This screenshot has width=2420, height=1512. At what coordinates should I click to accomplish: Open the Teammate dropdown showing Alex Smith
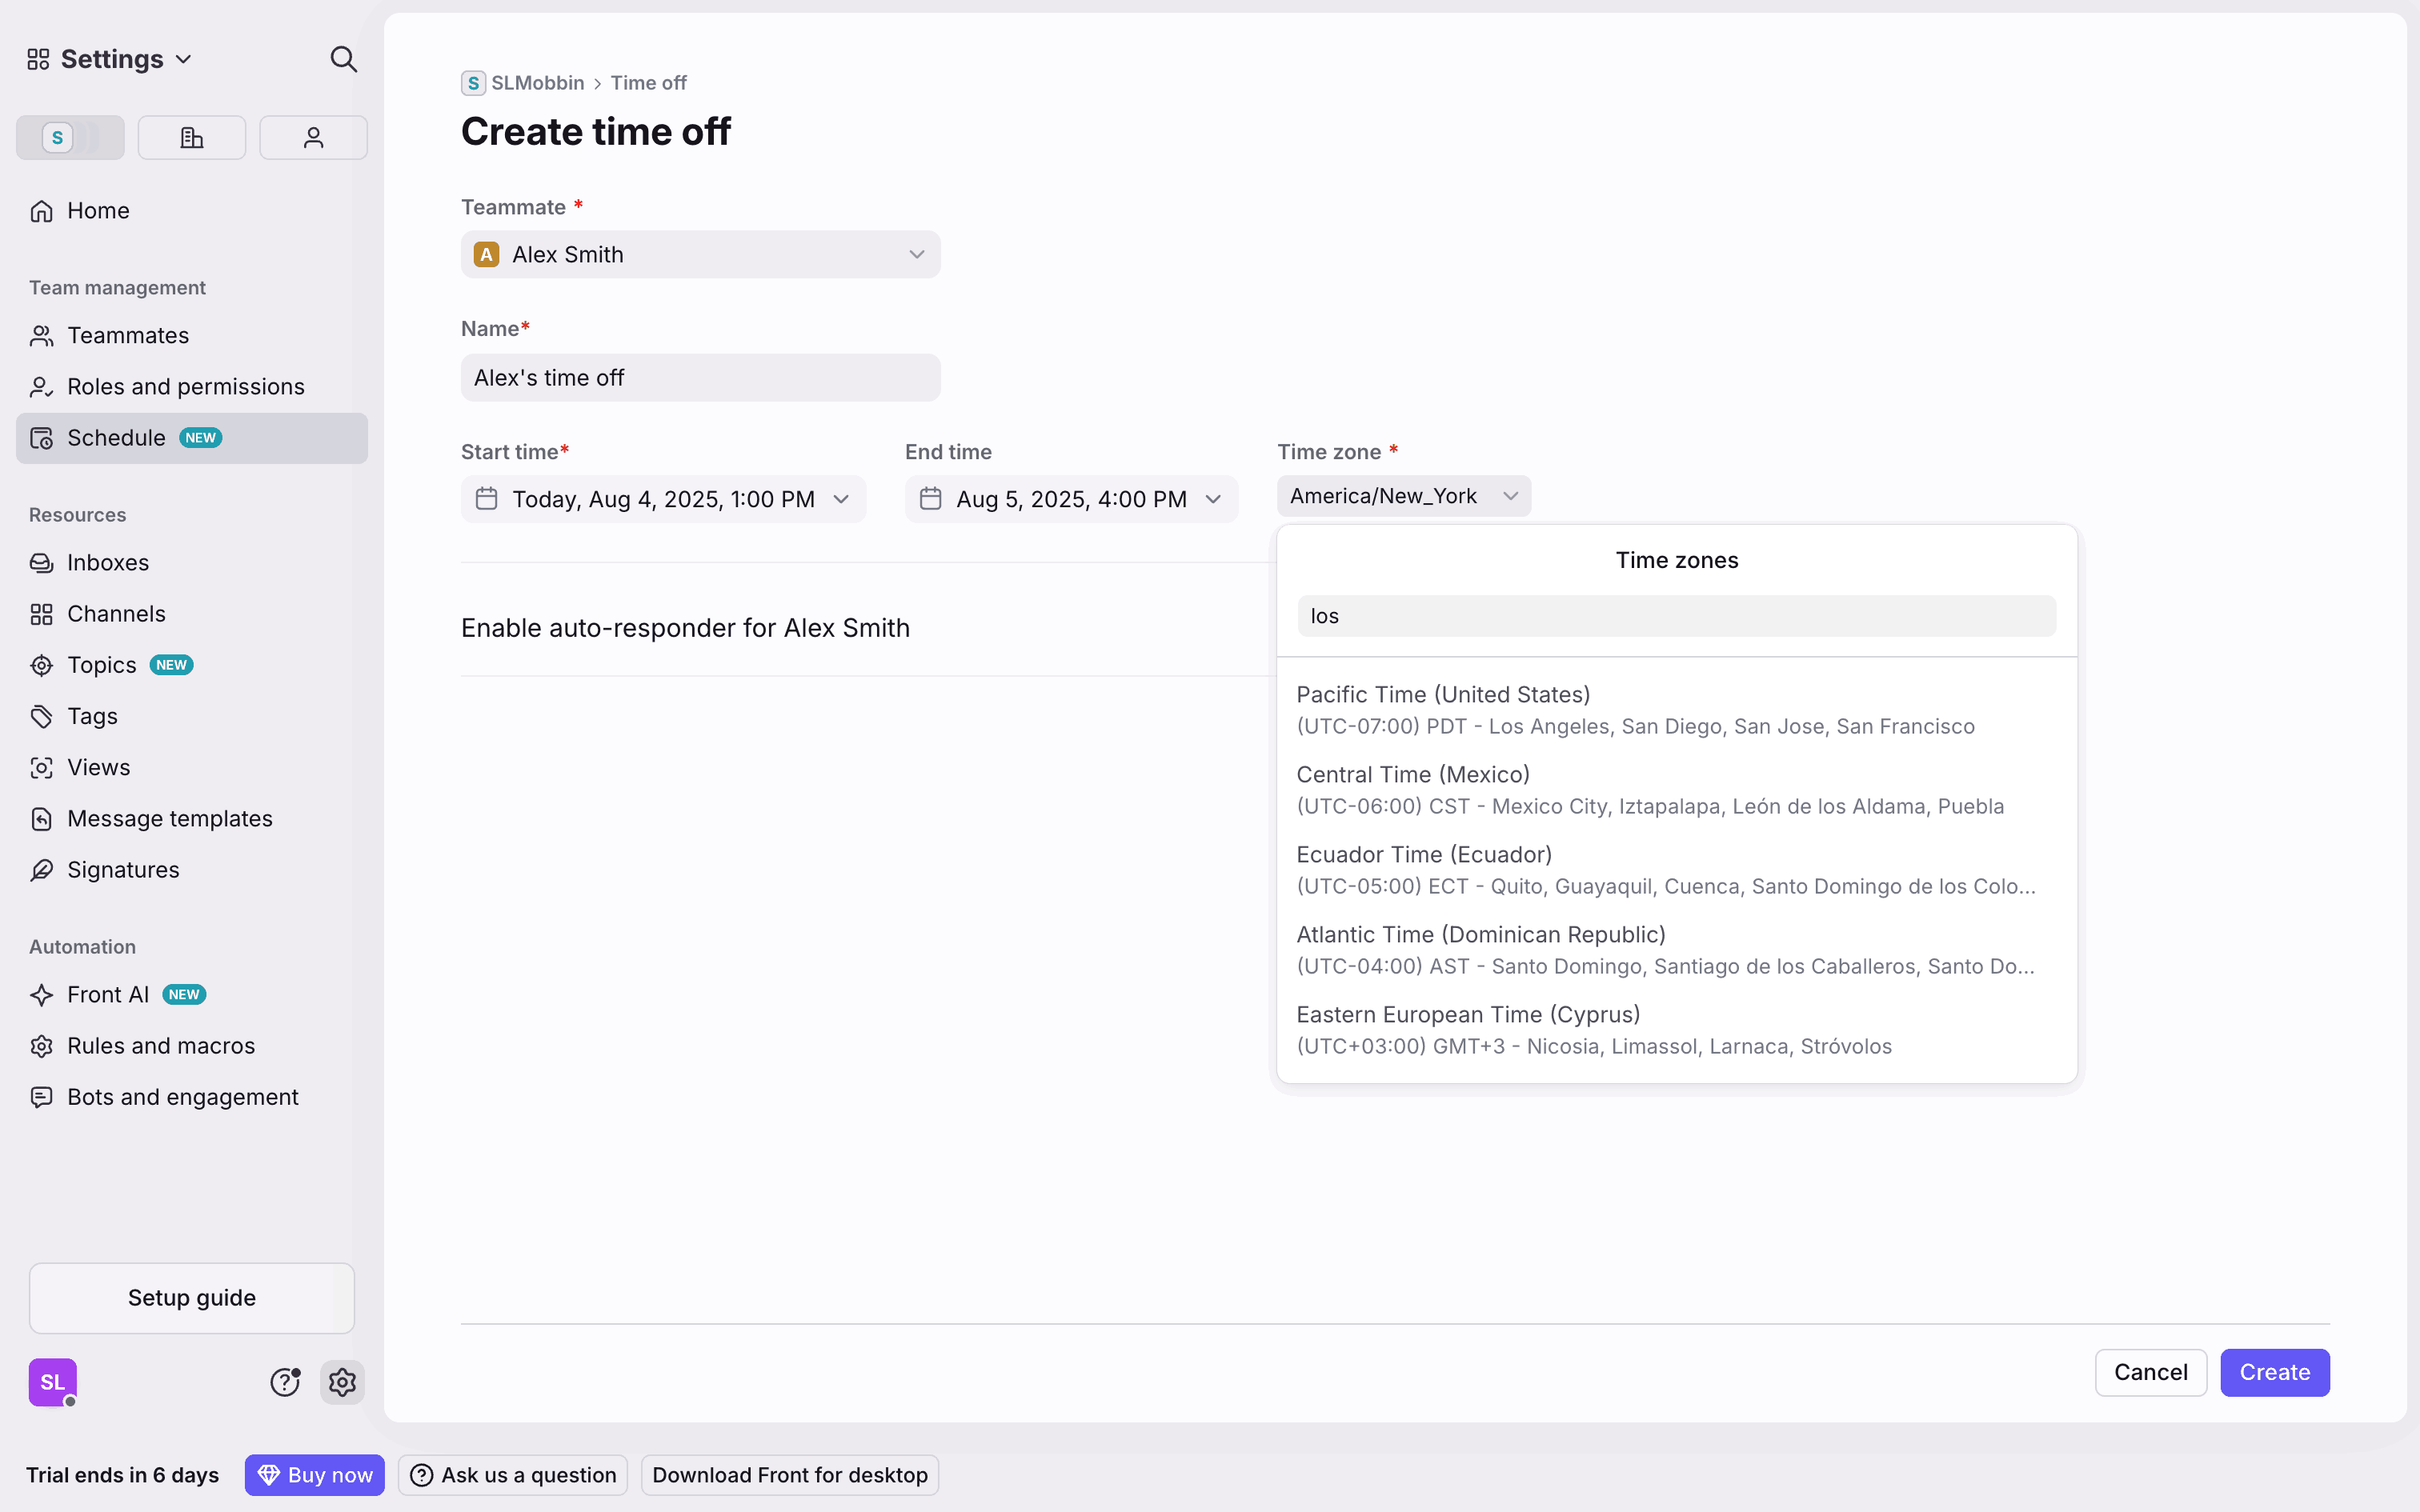tap(700, 255)
